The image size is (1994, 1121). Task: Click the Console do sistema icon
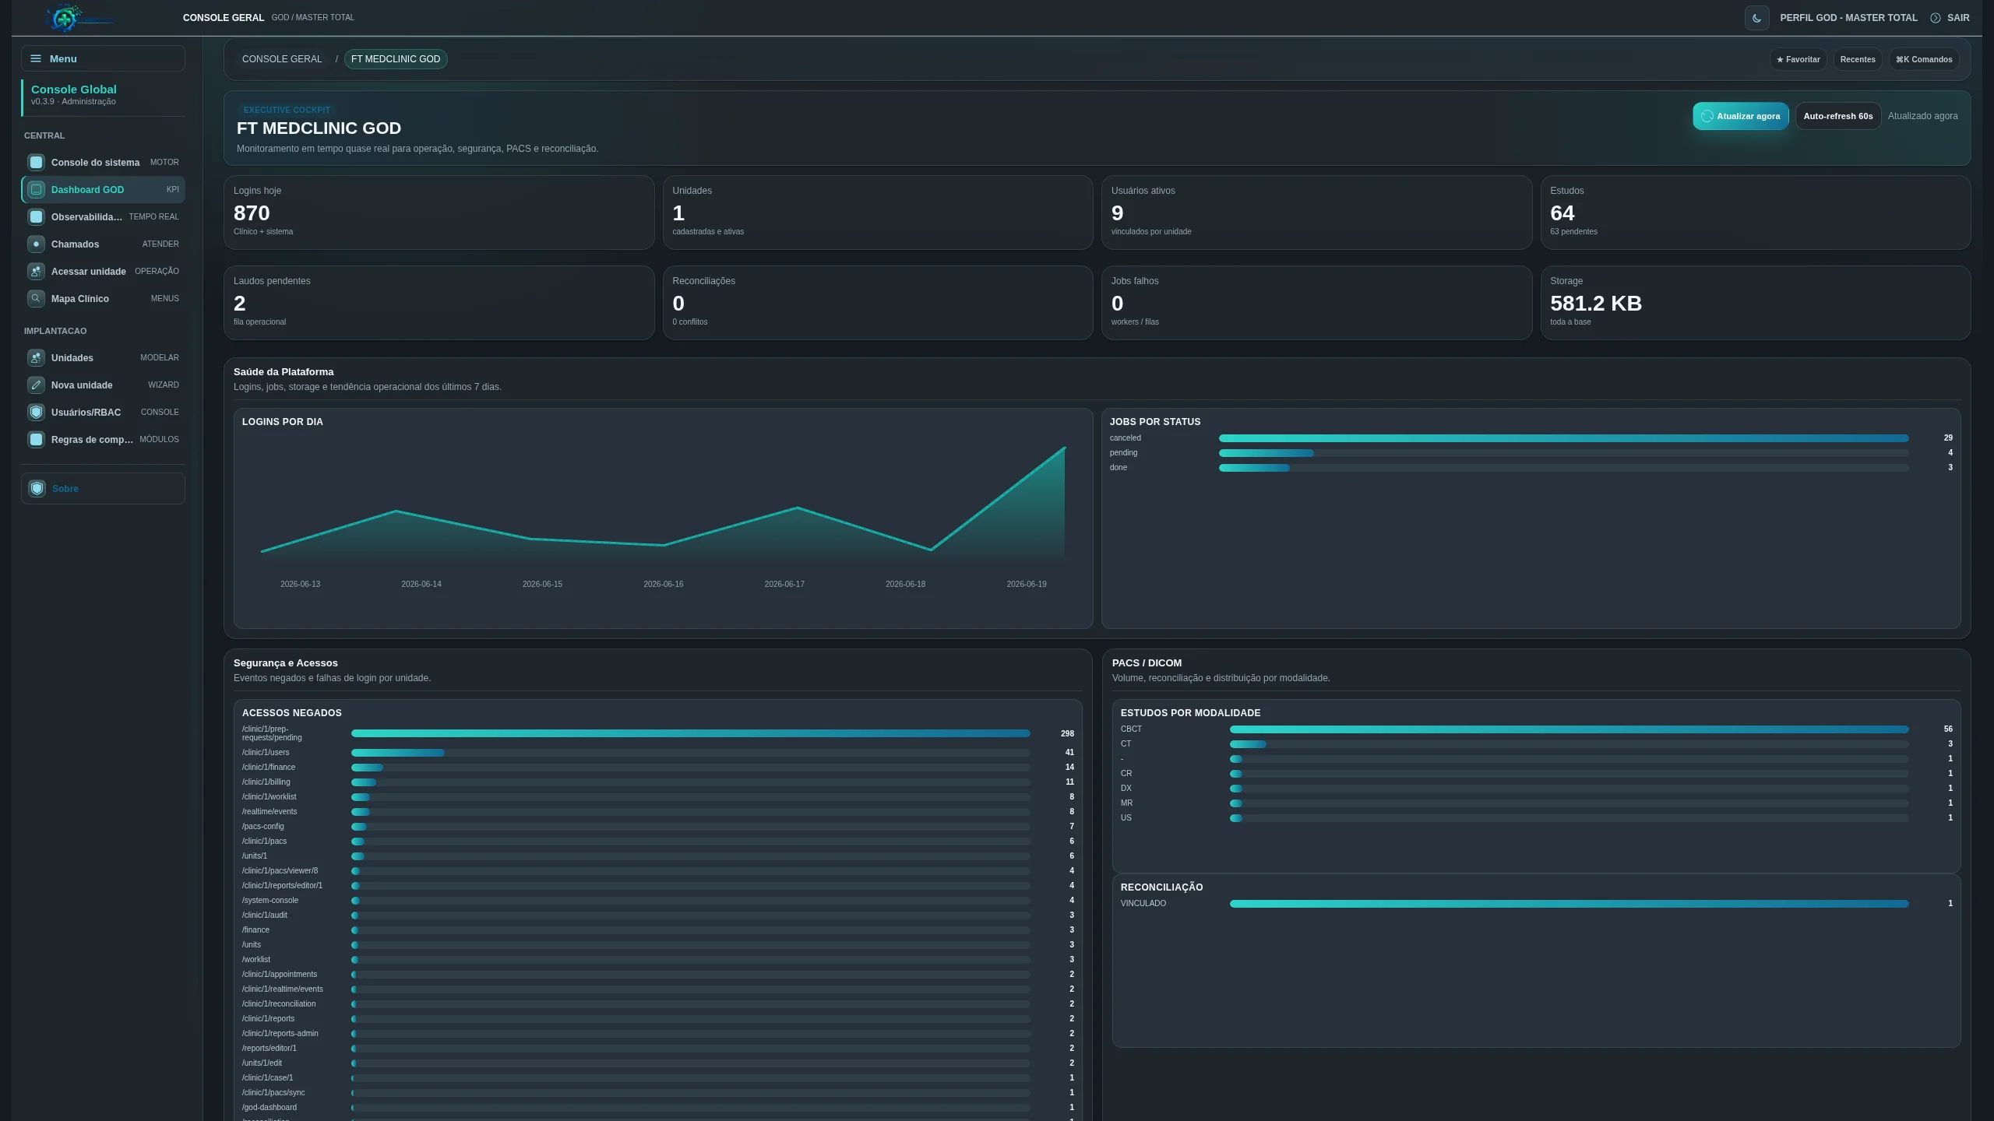coord(36,162)
